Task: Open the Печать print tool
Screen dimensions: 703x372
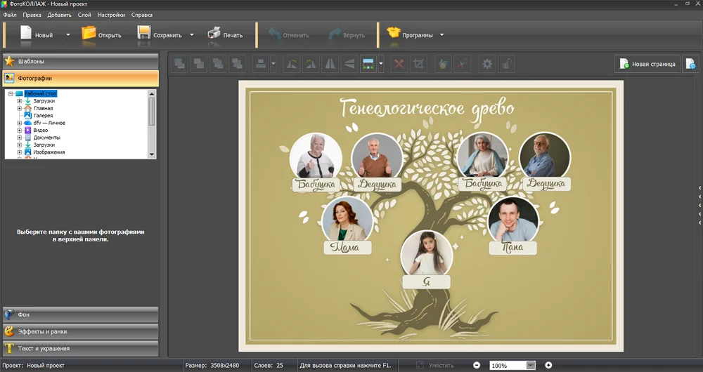Action: pos(225,34)
